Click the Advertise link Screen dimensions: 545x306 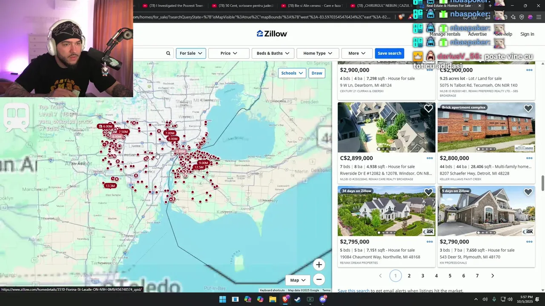[x=477, y=34]
